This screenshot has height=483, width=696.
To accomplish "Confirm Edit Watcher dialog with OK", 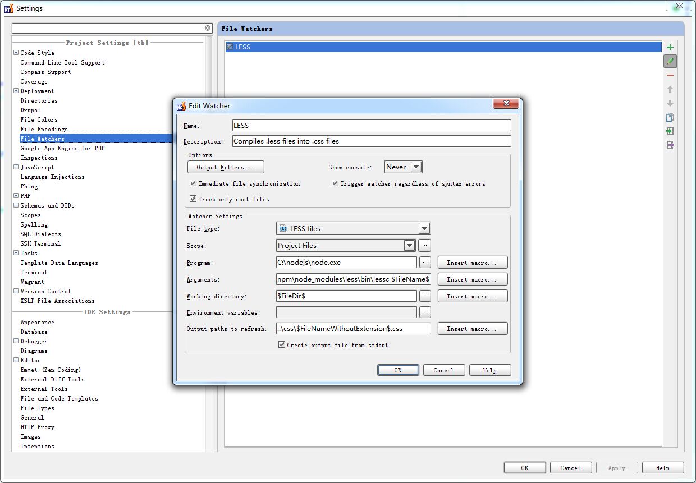I will click(x=398, y=370).
